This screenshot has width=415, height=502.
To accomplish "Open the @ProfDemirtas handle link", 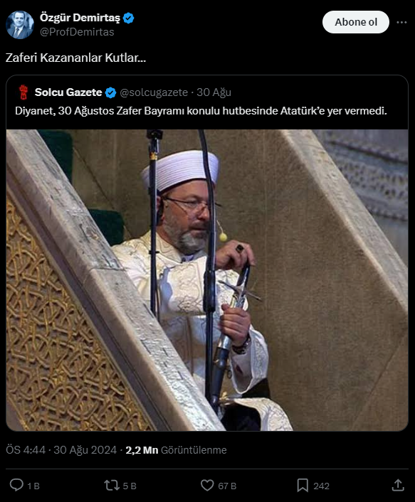I will coord(77,32).
